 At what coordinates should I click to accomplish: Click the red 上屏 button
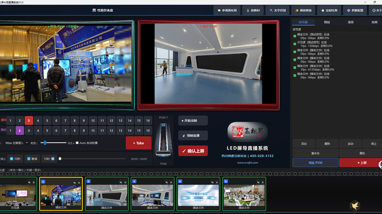[361, 163]
